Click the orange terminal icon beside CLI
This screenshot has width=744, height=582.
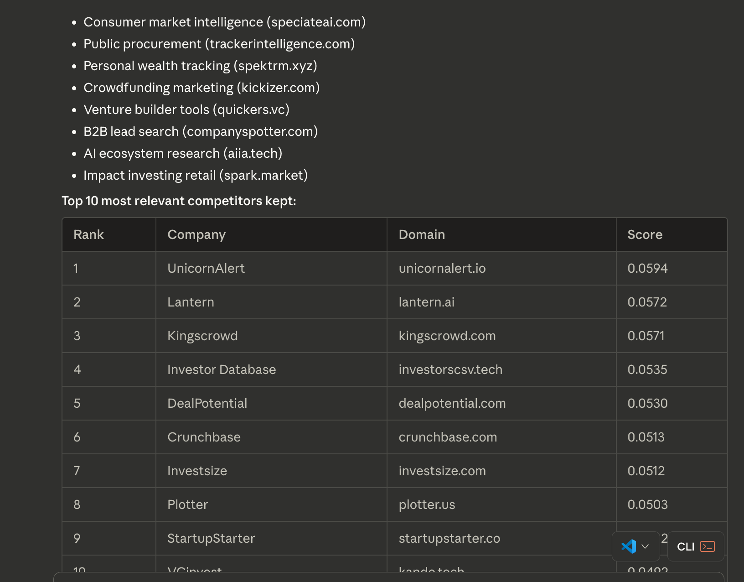(x=706, y=546)
